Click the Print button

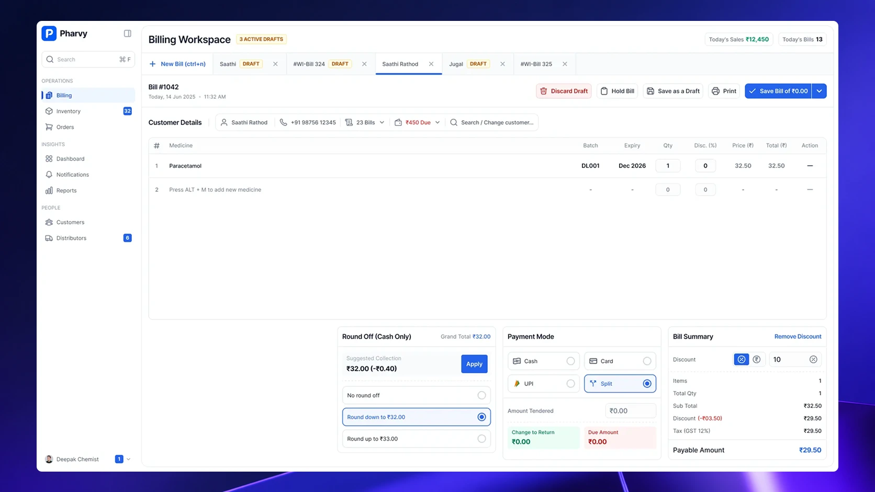[x=724, y=91]
